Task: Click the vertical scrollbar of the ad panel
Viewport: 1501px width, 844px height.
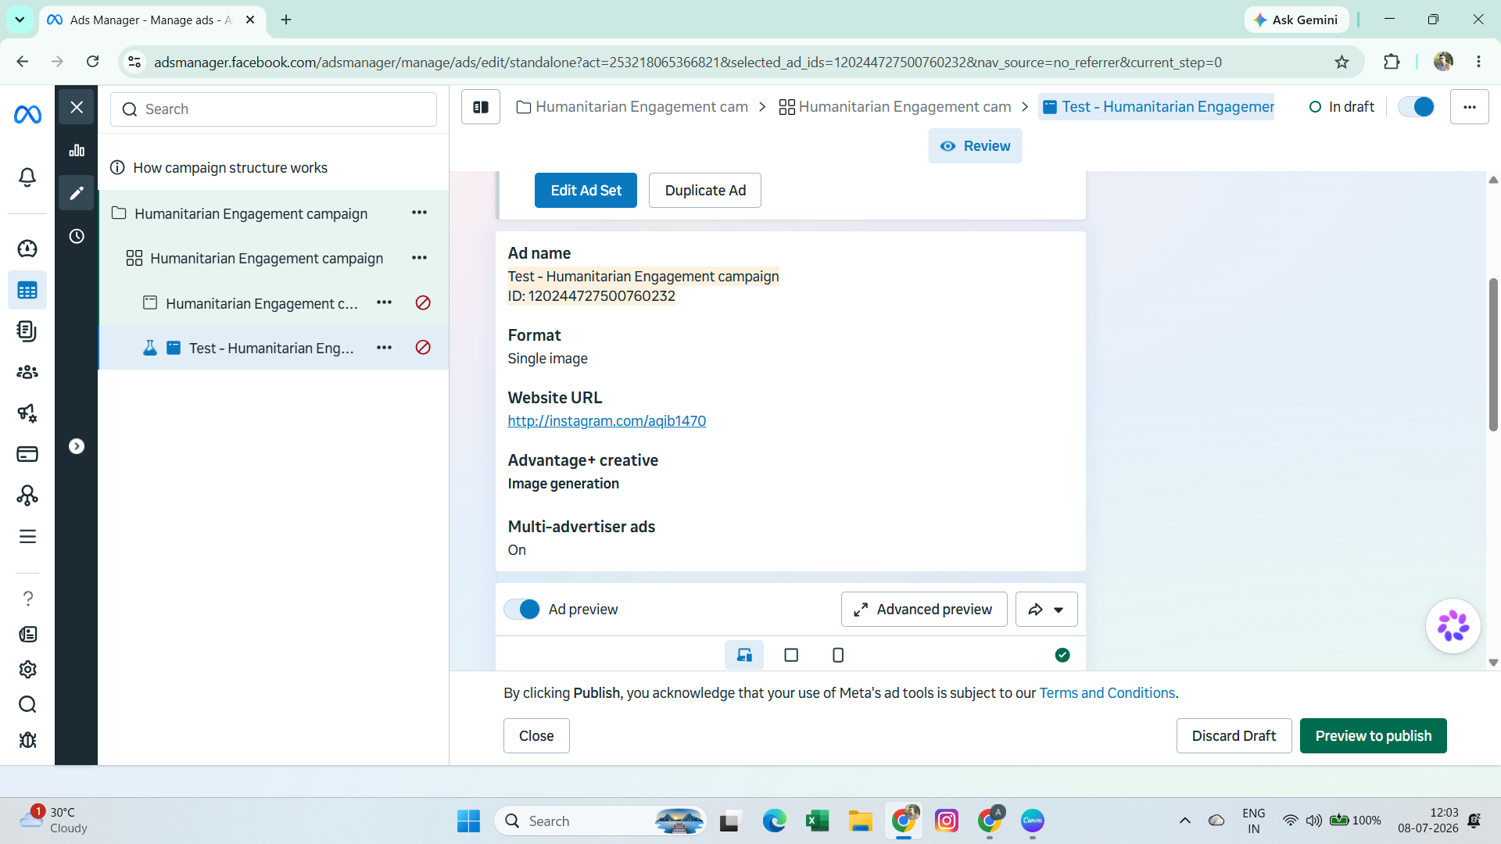Action: pyautogui.click(x=1493, y=355)
